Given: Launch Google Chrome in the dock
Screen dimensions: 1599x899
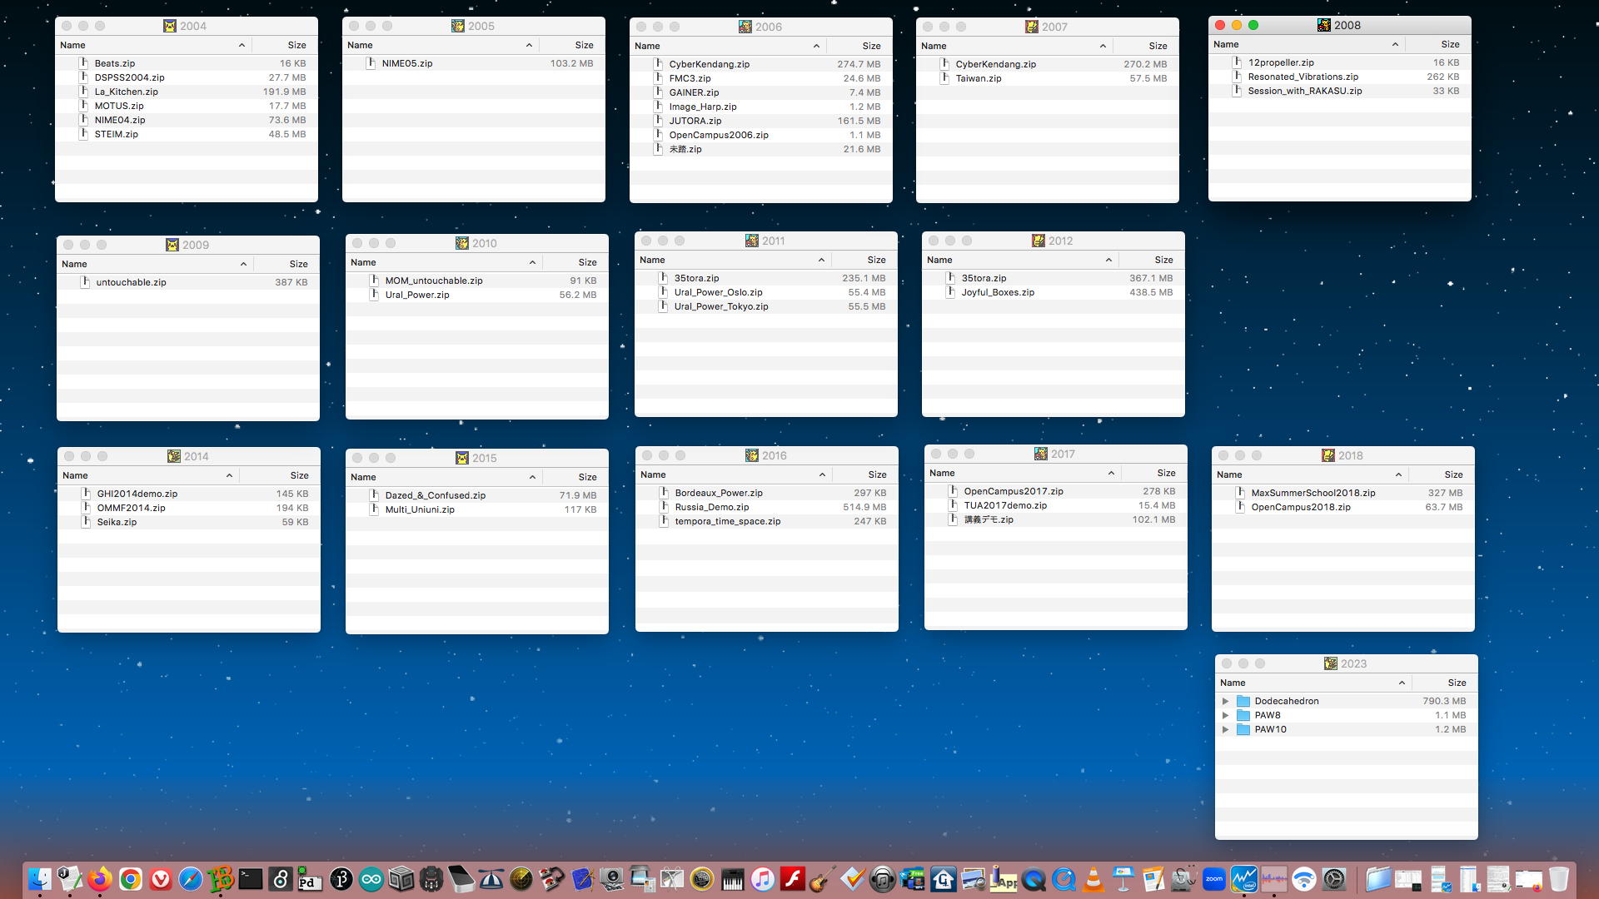Looking at the screenshot, I should (x=130, y=879).
